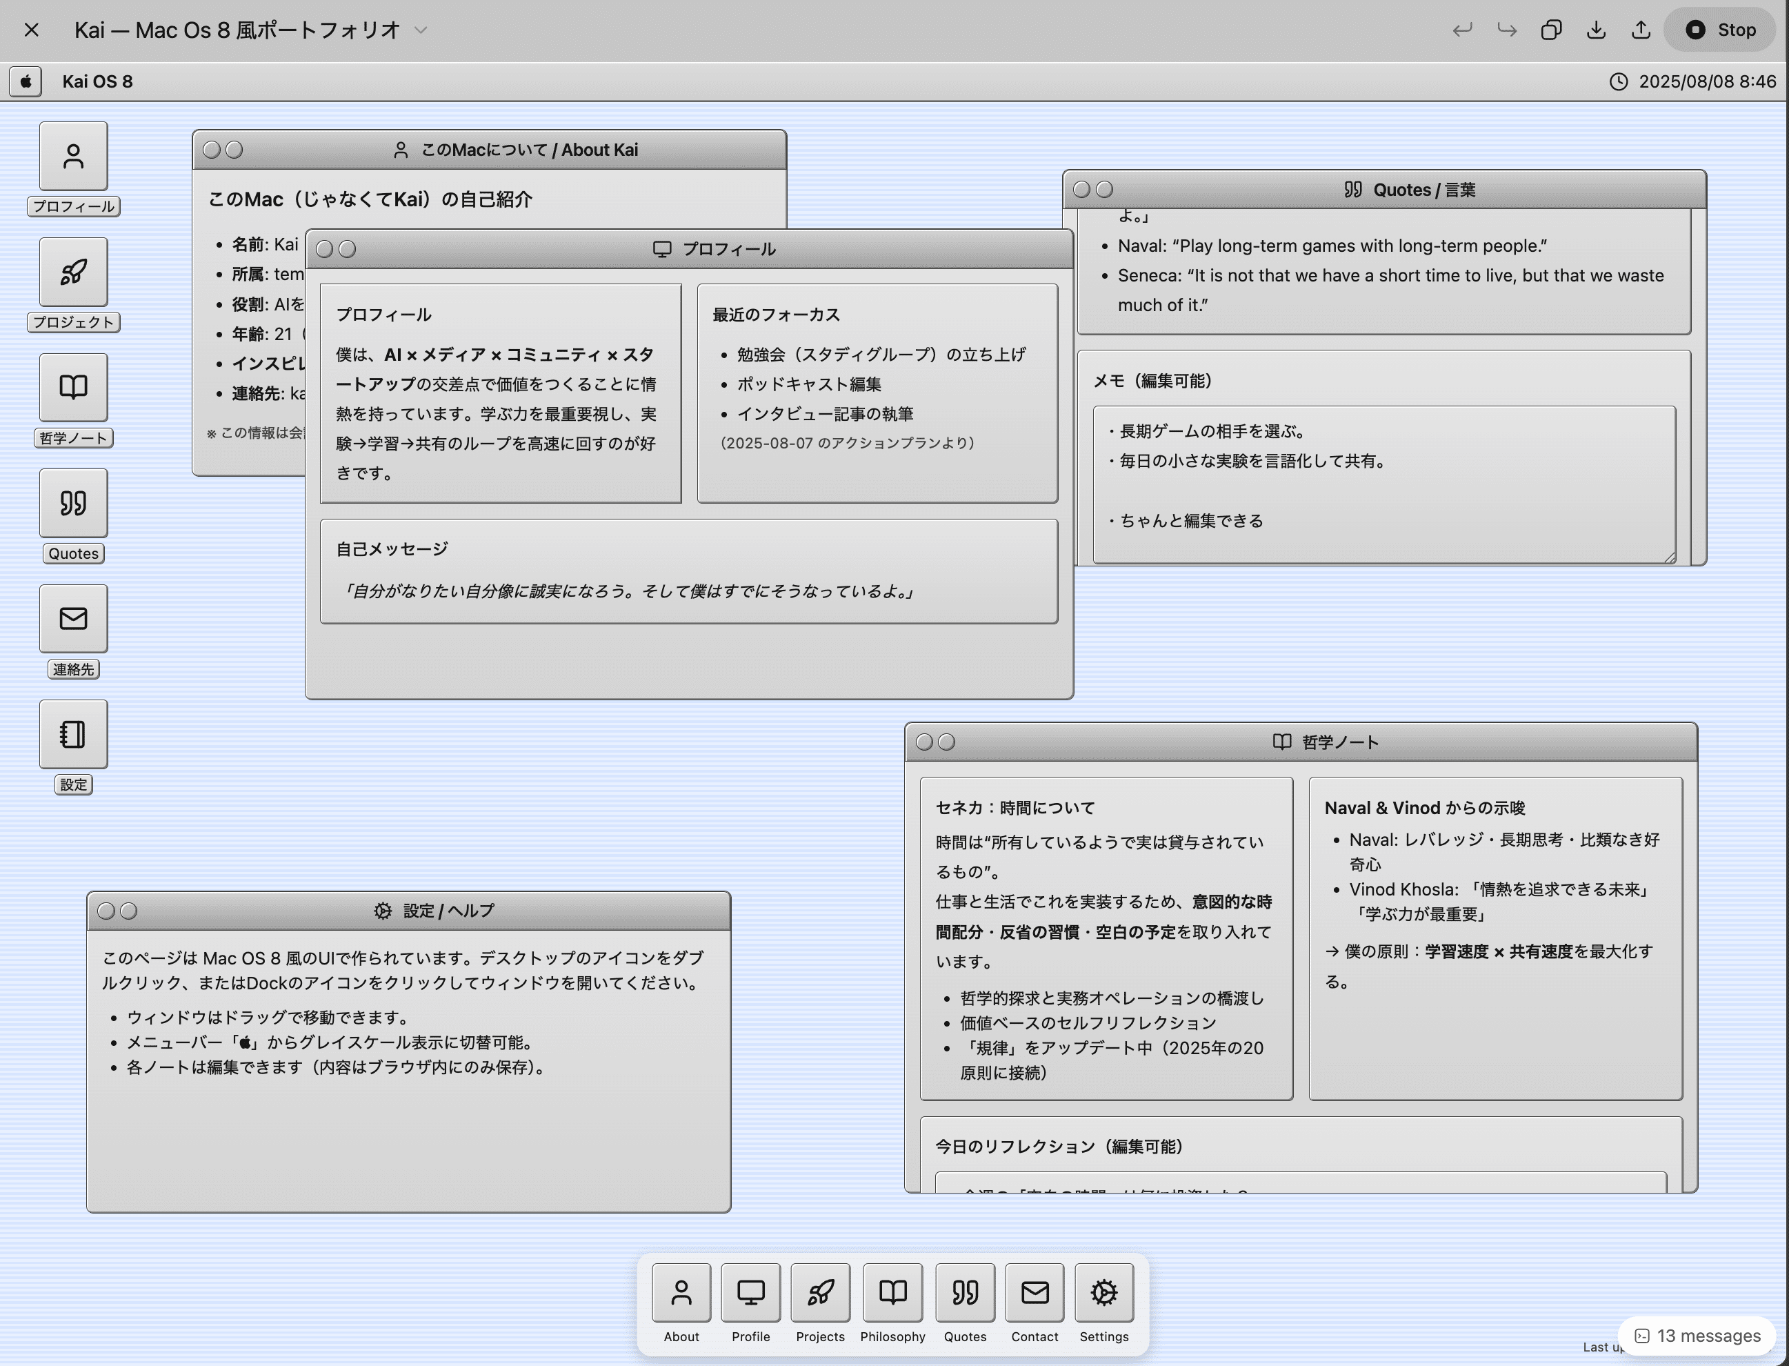Click the プロフィール desktop icon
This screenshot has height=1366, width=1789.
[x=73, y=156]
